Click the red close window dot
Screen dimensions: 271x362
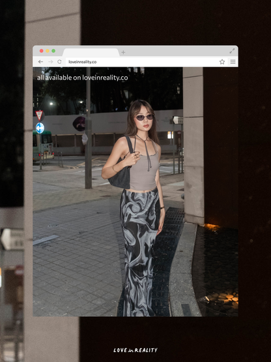[x=42, y=51]
